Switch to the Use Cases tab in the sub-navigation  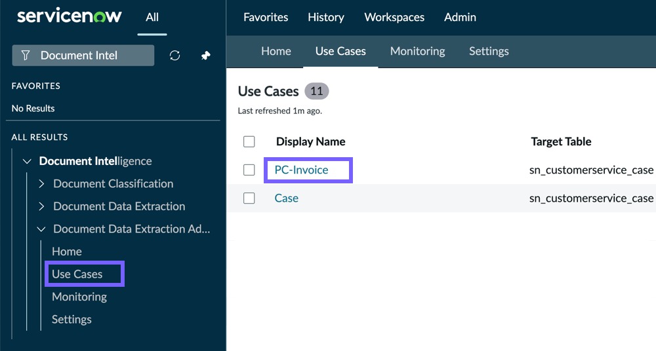340,51
